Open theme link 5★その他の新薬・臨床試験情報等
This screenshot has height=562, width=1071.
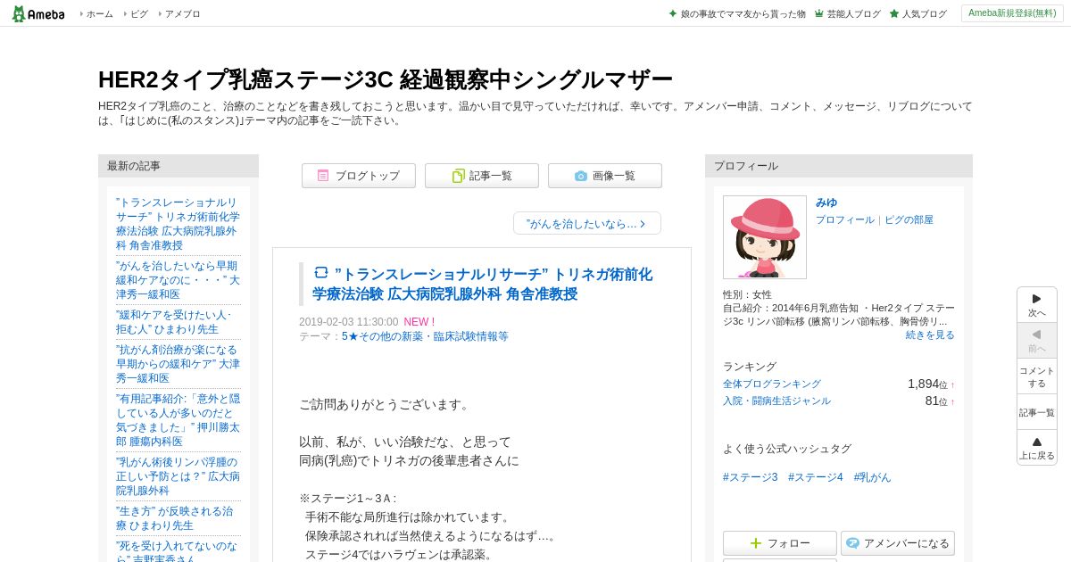click(x=425, y=336)
